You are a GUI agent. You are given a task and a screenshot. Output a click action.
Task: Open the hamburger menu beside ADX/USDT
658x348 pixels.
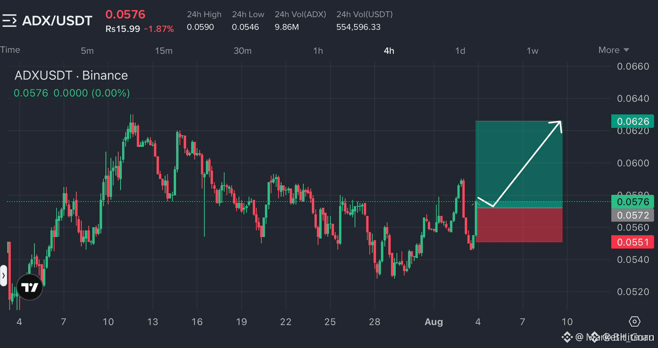tap(9, 21)
